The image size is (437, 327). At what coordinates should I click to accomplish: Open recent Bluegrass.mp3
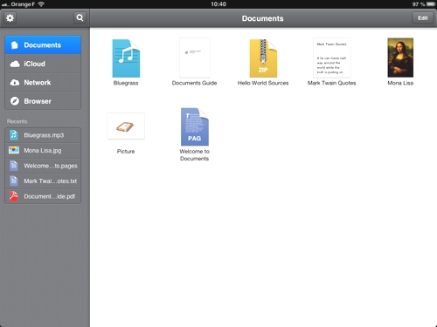pyautogui.click(x=43, y=135)
